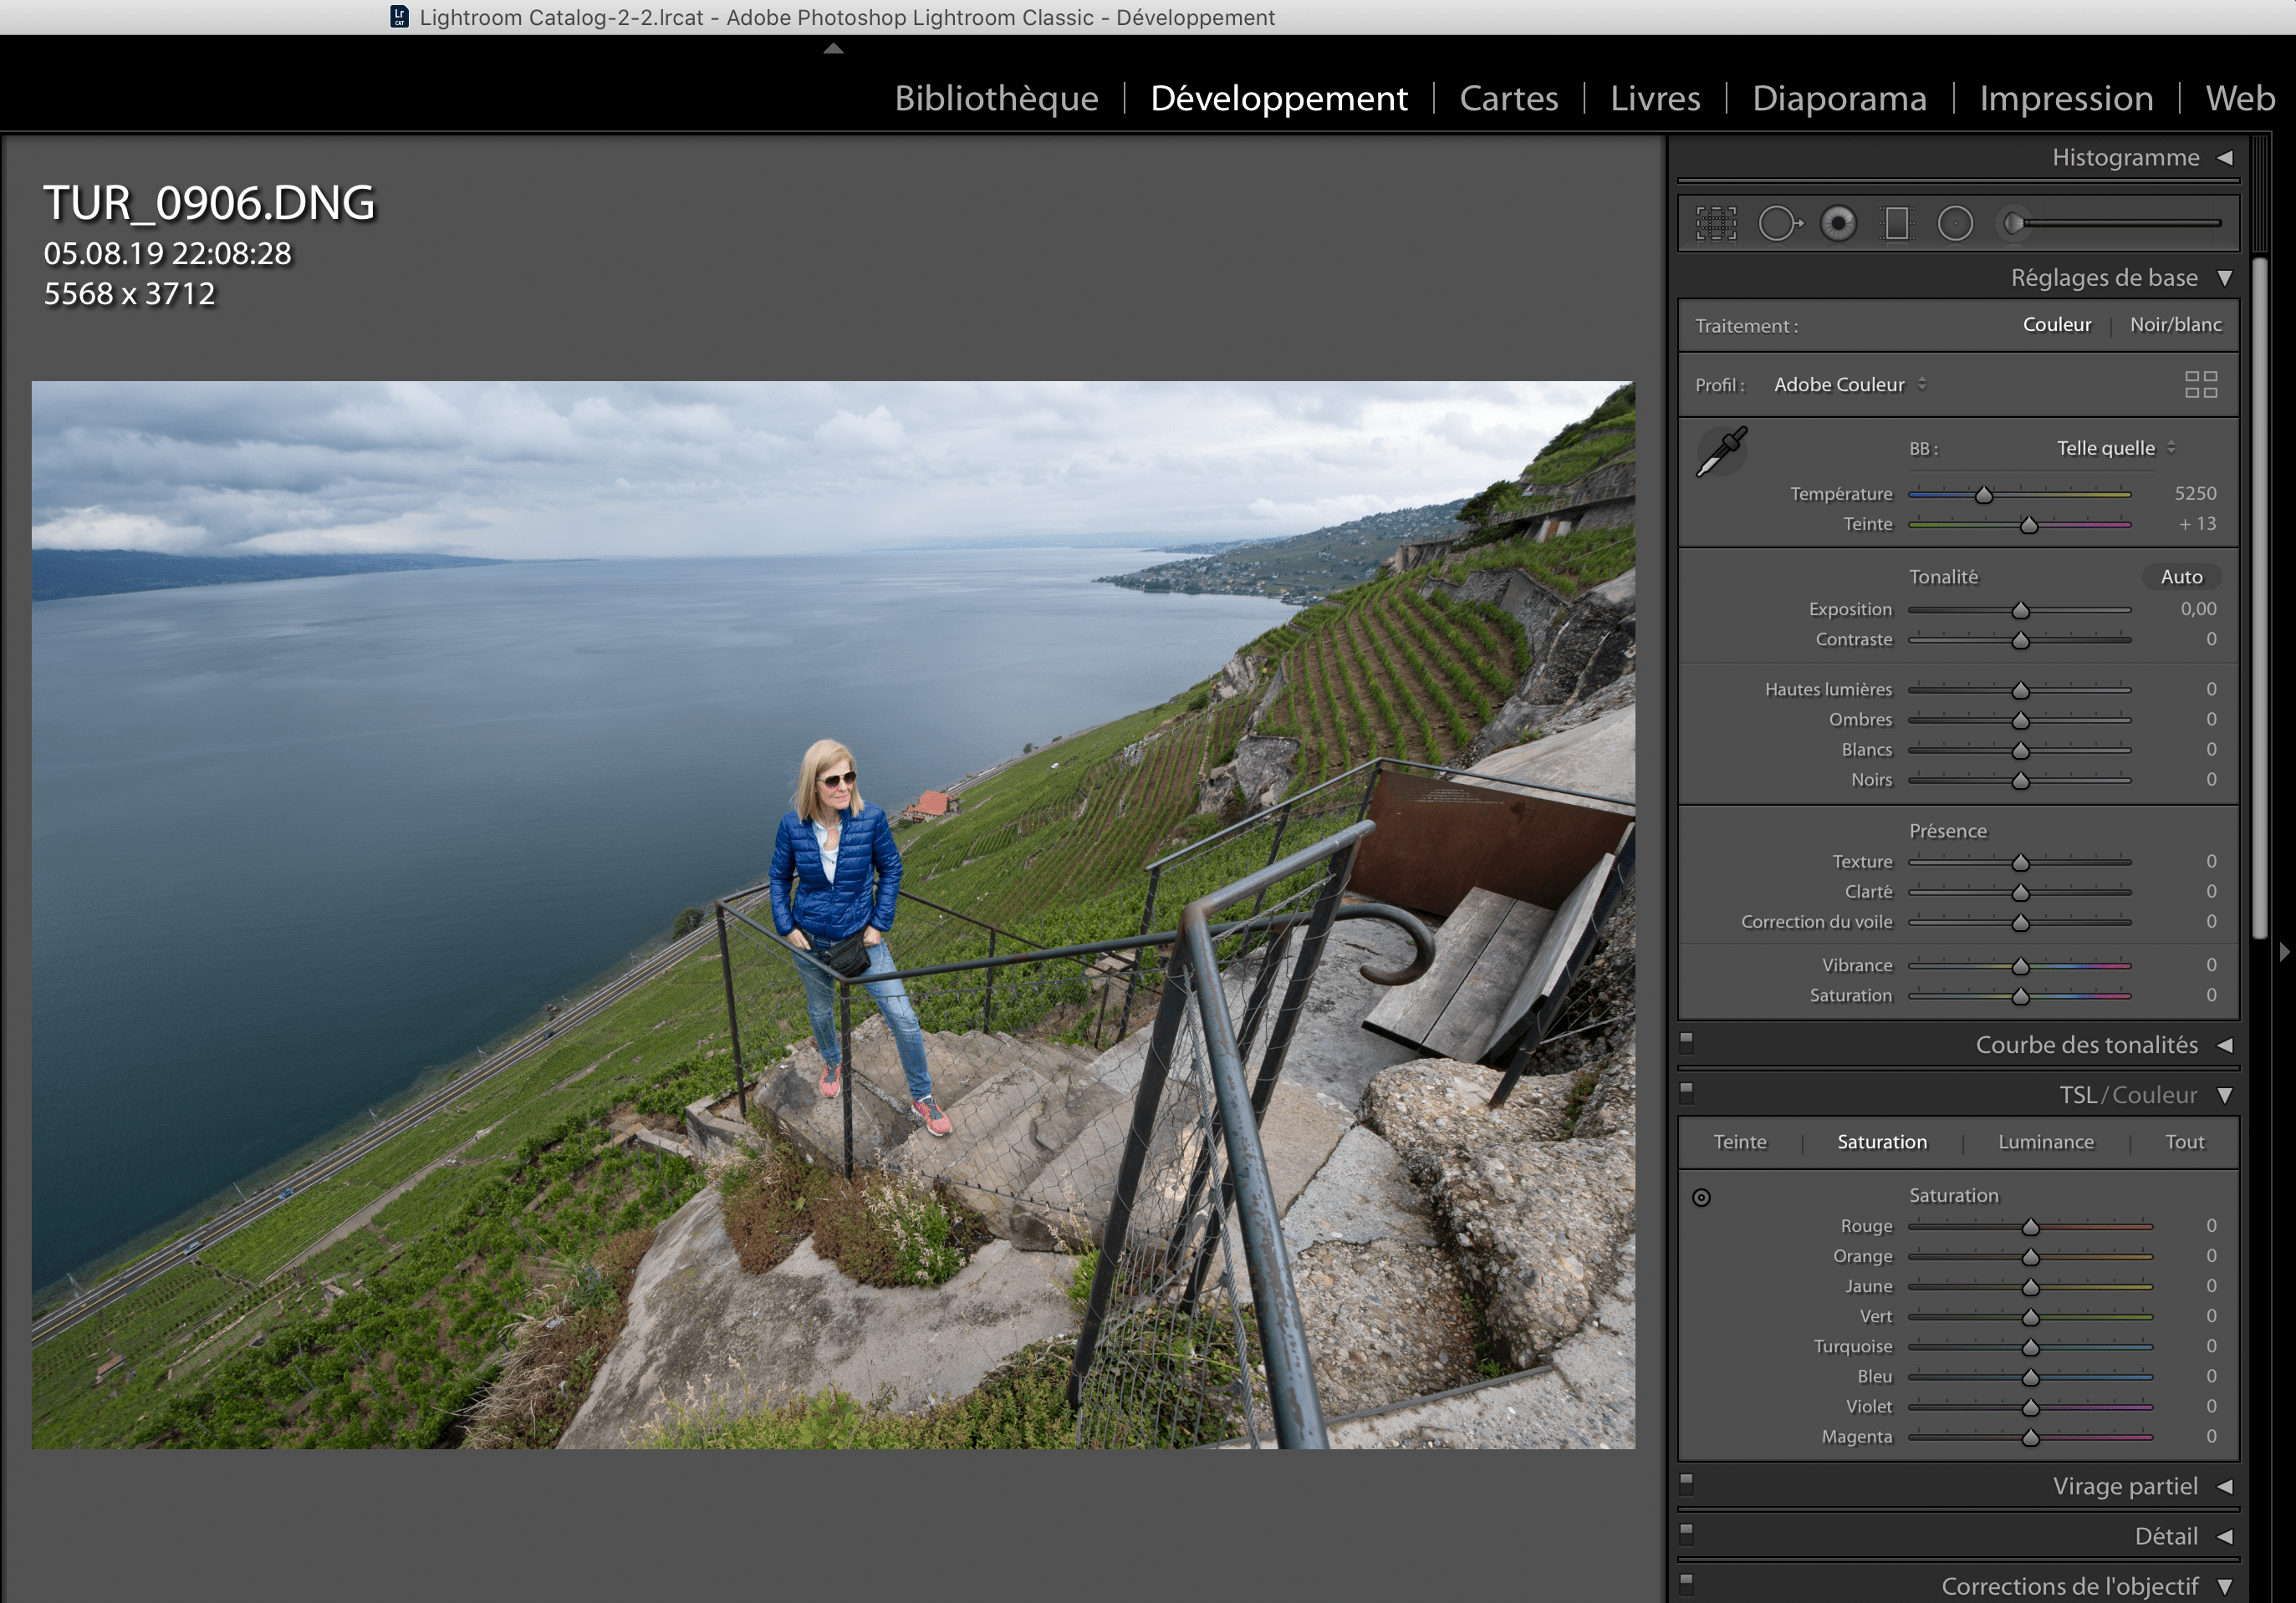Collapse the Corrections de l'objectif panel
The height and width of the screenshot is (1603, 2296).
pyautogui.click(x=2225, y=1587)
